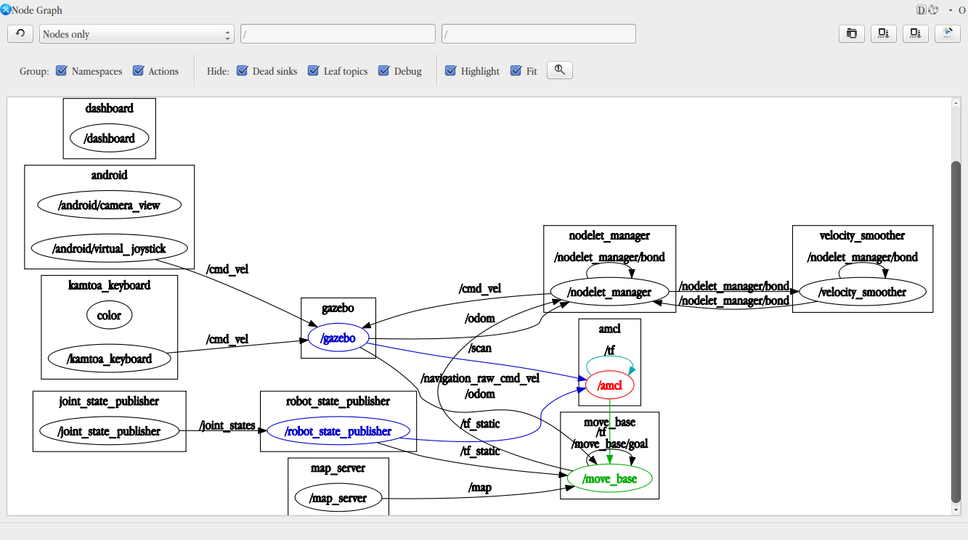Save graph as DOT file icon
Viewport: 968px width, 540px height.
(883, 33)
